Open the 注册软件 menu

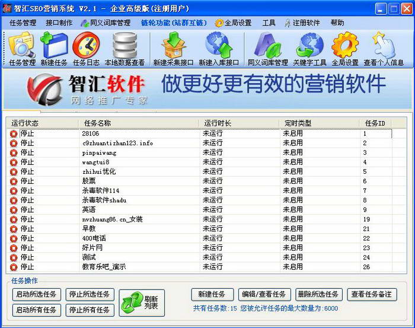tap(302, 23)
